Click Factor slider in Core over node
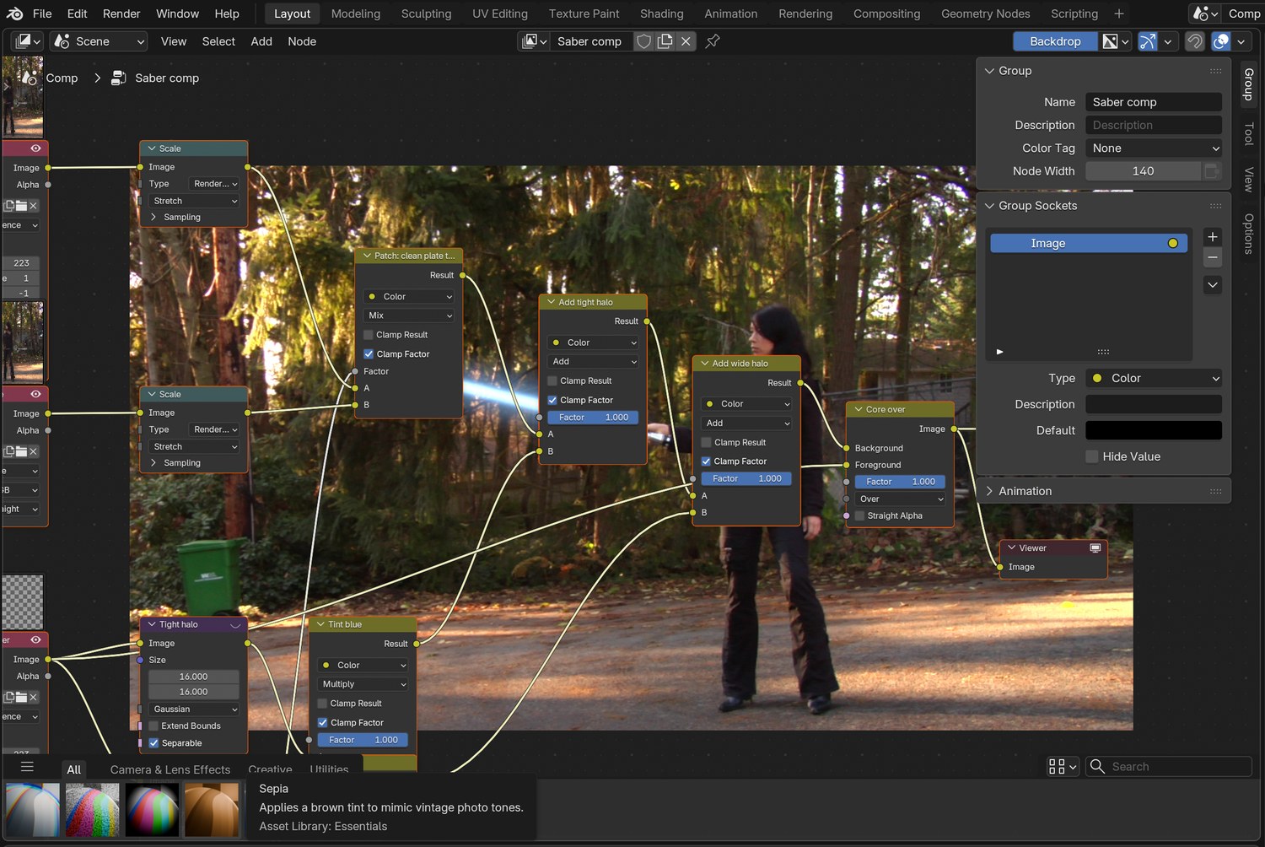This screenshot has width=1265, height=847. tap(901, 482)
